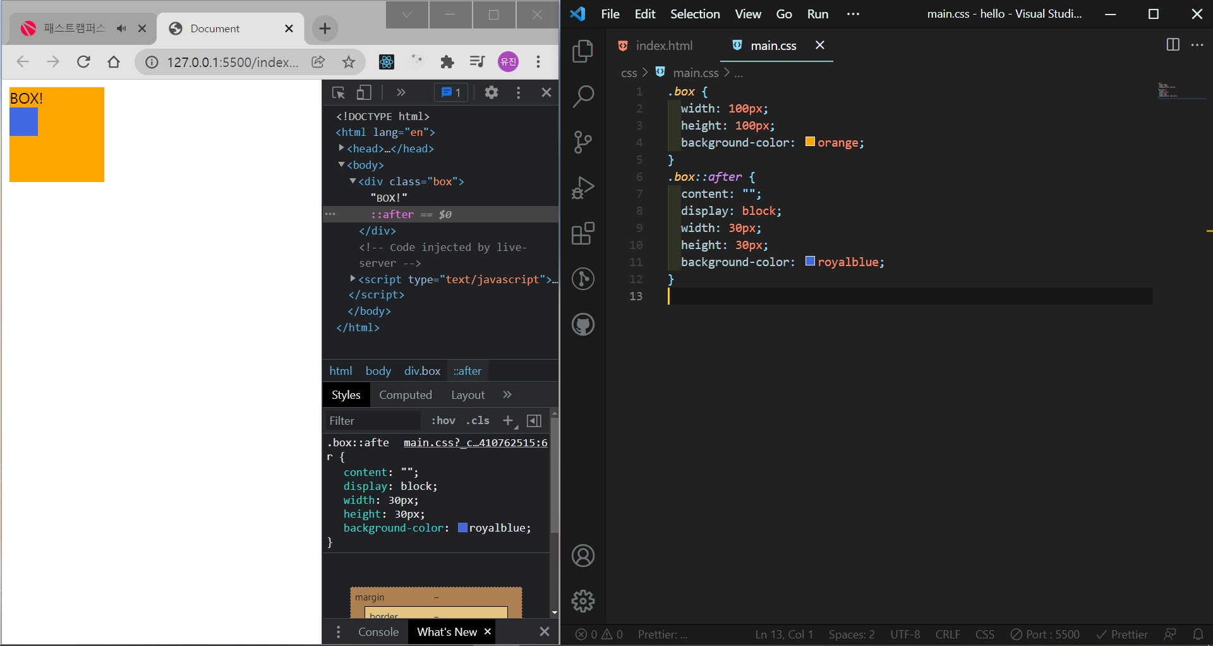Close Chrome DevTools panel

pyautogui.click(x=546, y=92)
